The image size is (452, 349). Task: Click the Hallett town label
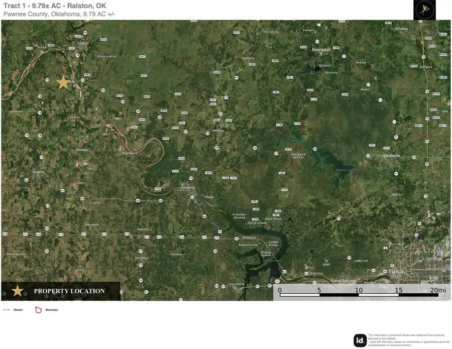pos(143,229)
